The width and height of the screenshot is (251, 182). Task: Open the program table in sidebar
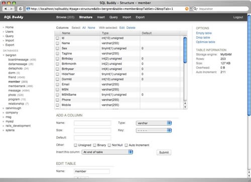(x=14, y=99)
